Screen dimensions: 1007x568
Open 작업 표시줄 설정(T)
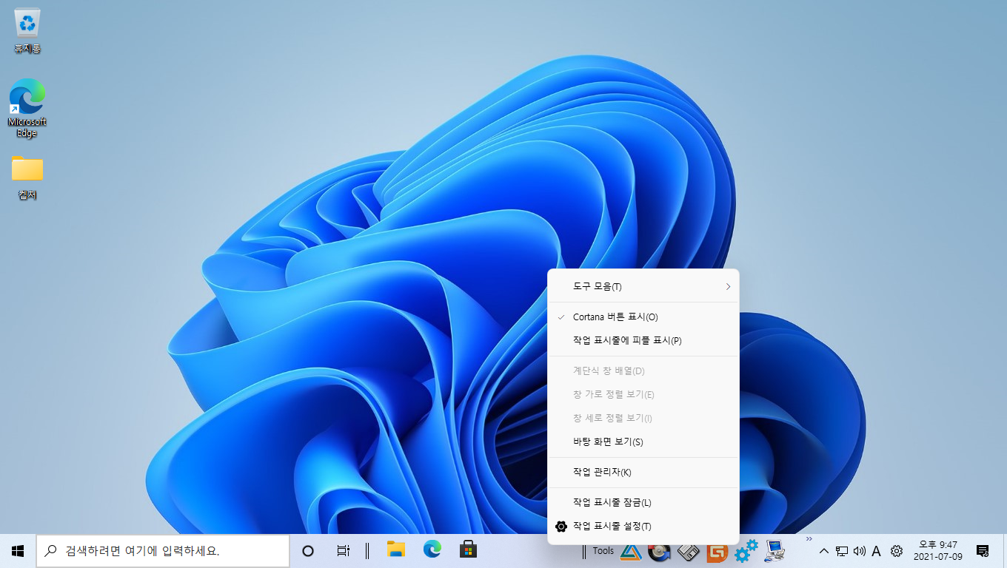[x=643, y=526]
